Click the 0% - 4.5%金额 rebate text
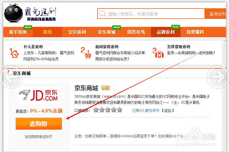Image resolution: width=229 pixels, height=152 pixels. coord(46,111)
